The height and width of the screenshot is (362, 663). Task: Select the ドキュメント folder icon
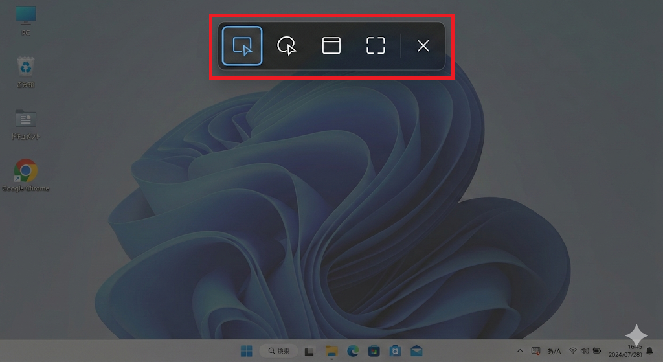(x=26, y=123)
